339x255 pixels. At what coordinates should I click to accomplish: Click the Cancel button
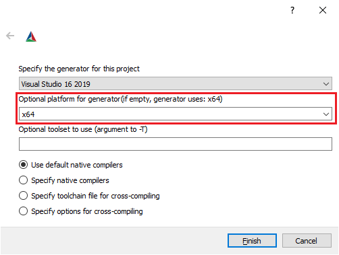pos(307,241)
